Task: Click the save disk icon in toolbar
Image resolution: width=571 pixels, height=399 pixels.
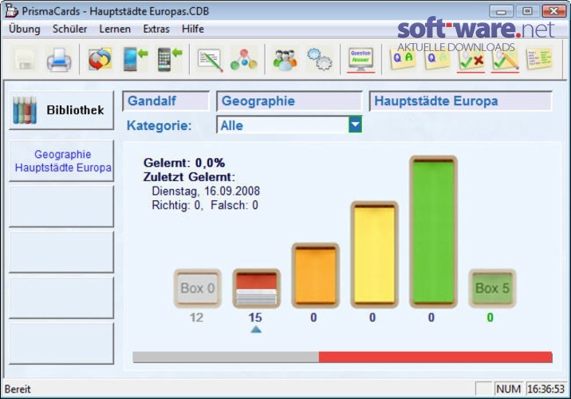Action: (25, 60)
